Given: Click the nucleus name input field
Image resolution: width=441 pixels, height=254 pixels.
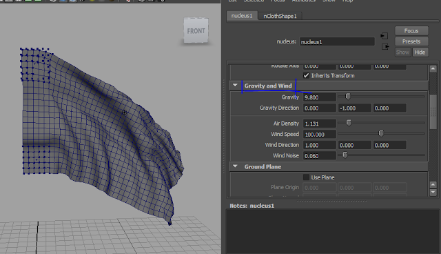Looking at the screenshot, I should click(337, 41).
